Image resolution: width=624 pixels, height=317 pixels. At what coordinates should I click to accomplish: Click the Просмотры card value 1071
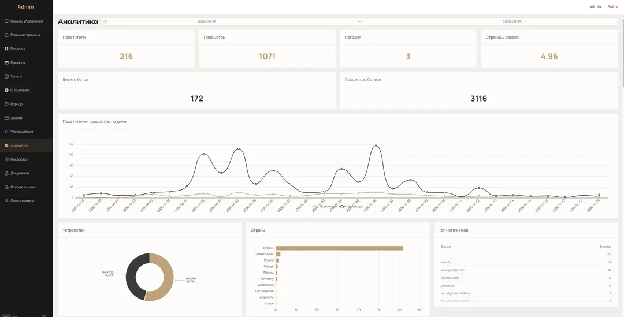point(267,57)
